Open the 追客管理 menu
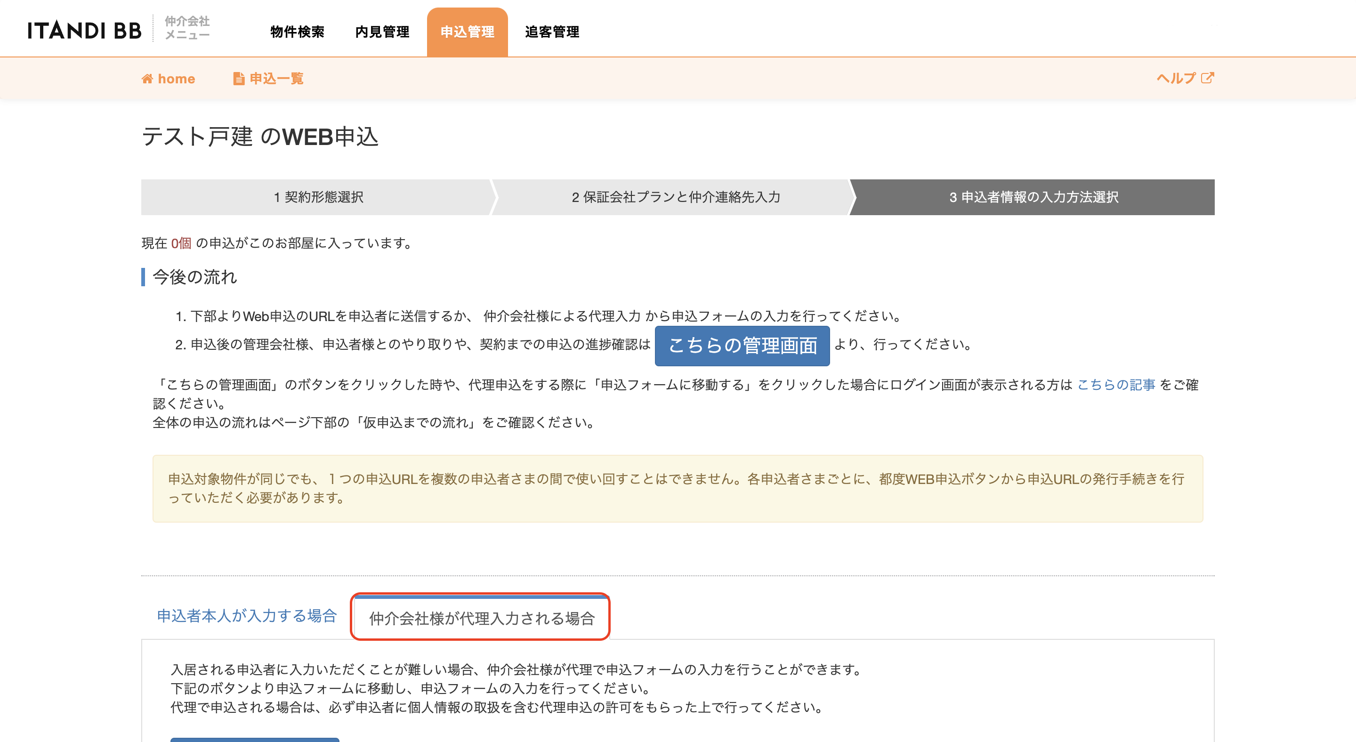 pos(552,32)
